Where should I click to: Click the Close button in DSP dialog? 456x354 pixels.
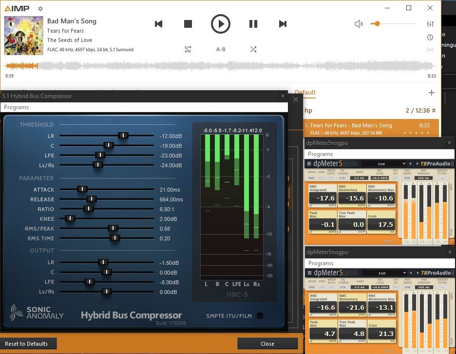click(x=267, y=344)
